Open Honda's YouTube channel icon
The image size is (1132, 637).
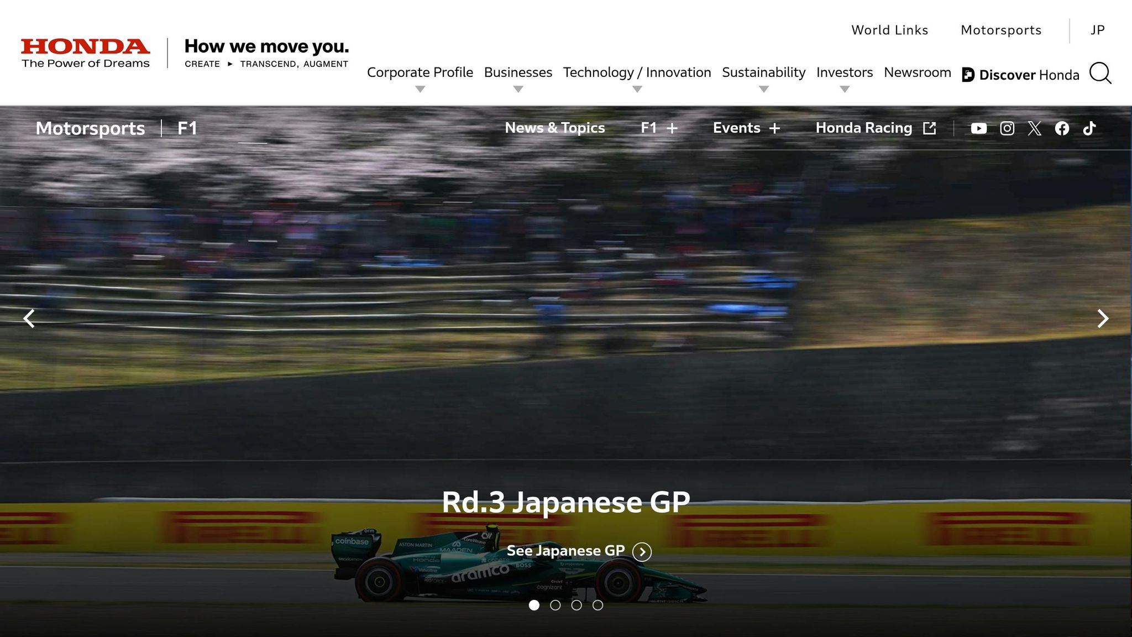pos(978,128)
